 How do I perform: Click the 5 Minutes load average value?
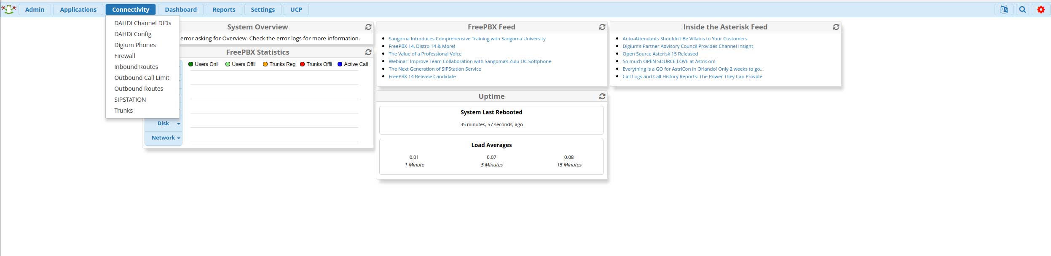[491, 157]
